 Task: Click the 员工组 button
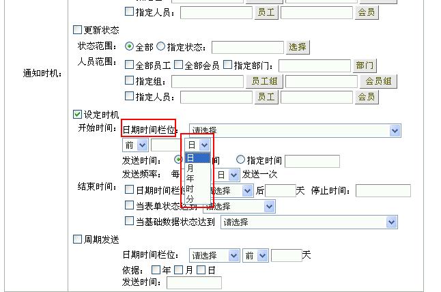pos(264,81)
